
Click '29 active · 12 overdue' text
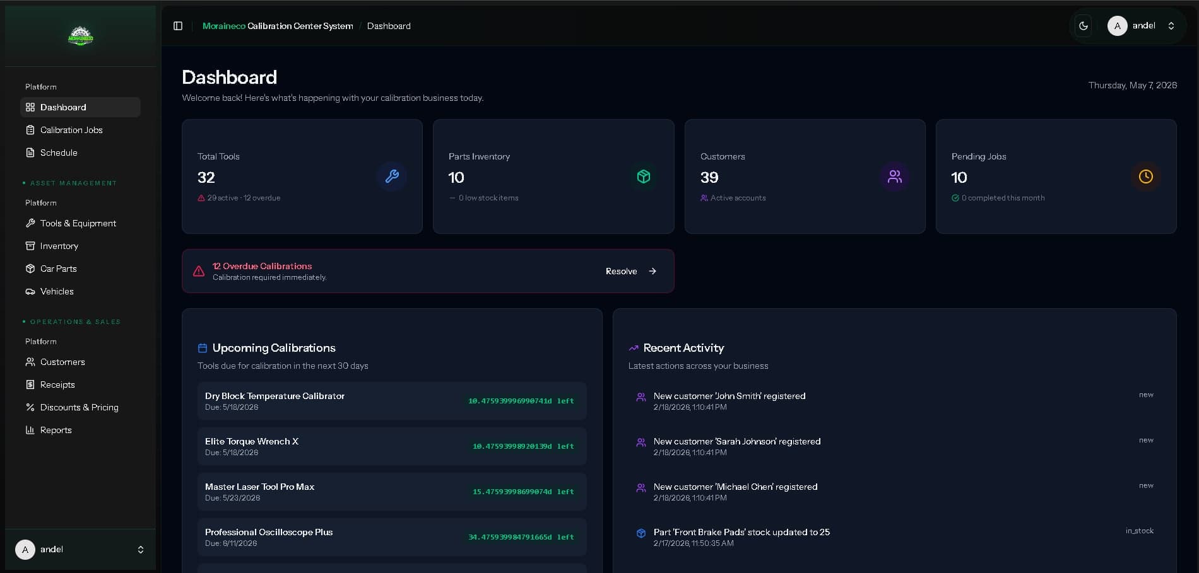coord(244,198)
